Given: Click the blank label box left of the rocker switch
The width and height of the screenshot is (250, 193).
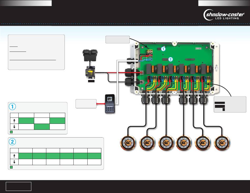Looking at the screenshot, I should pyautogui.click(x=86, y=104).
